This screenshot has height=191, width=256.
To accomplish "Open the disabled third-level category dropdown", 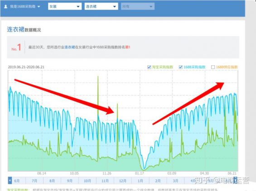I will (138, 6).
